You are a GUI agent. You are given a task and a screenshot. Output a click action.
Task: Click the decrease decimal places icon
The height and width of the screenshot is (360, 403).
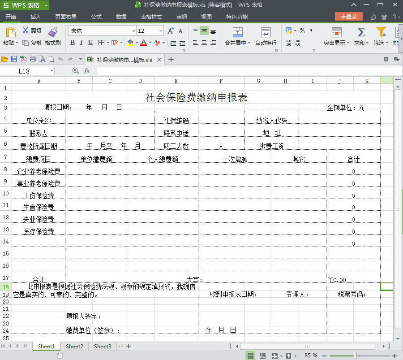298,43
